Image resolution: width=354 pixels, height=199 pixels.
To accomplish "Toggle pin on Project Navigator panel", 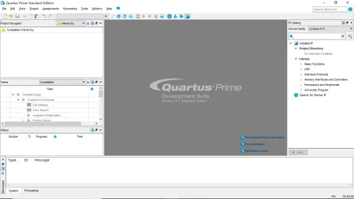I will 92,23.
